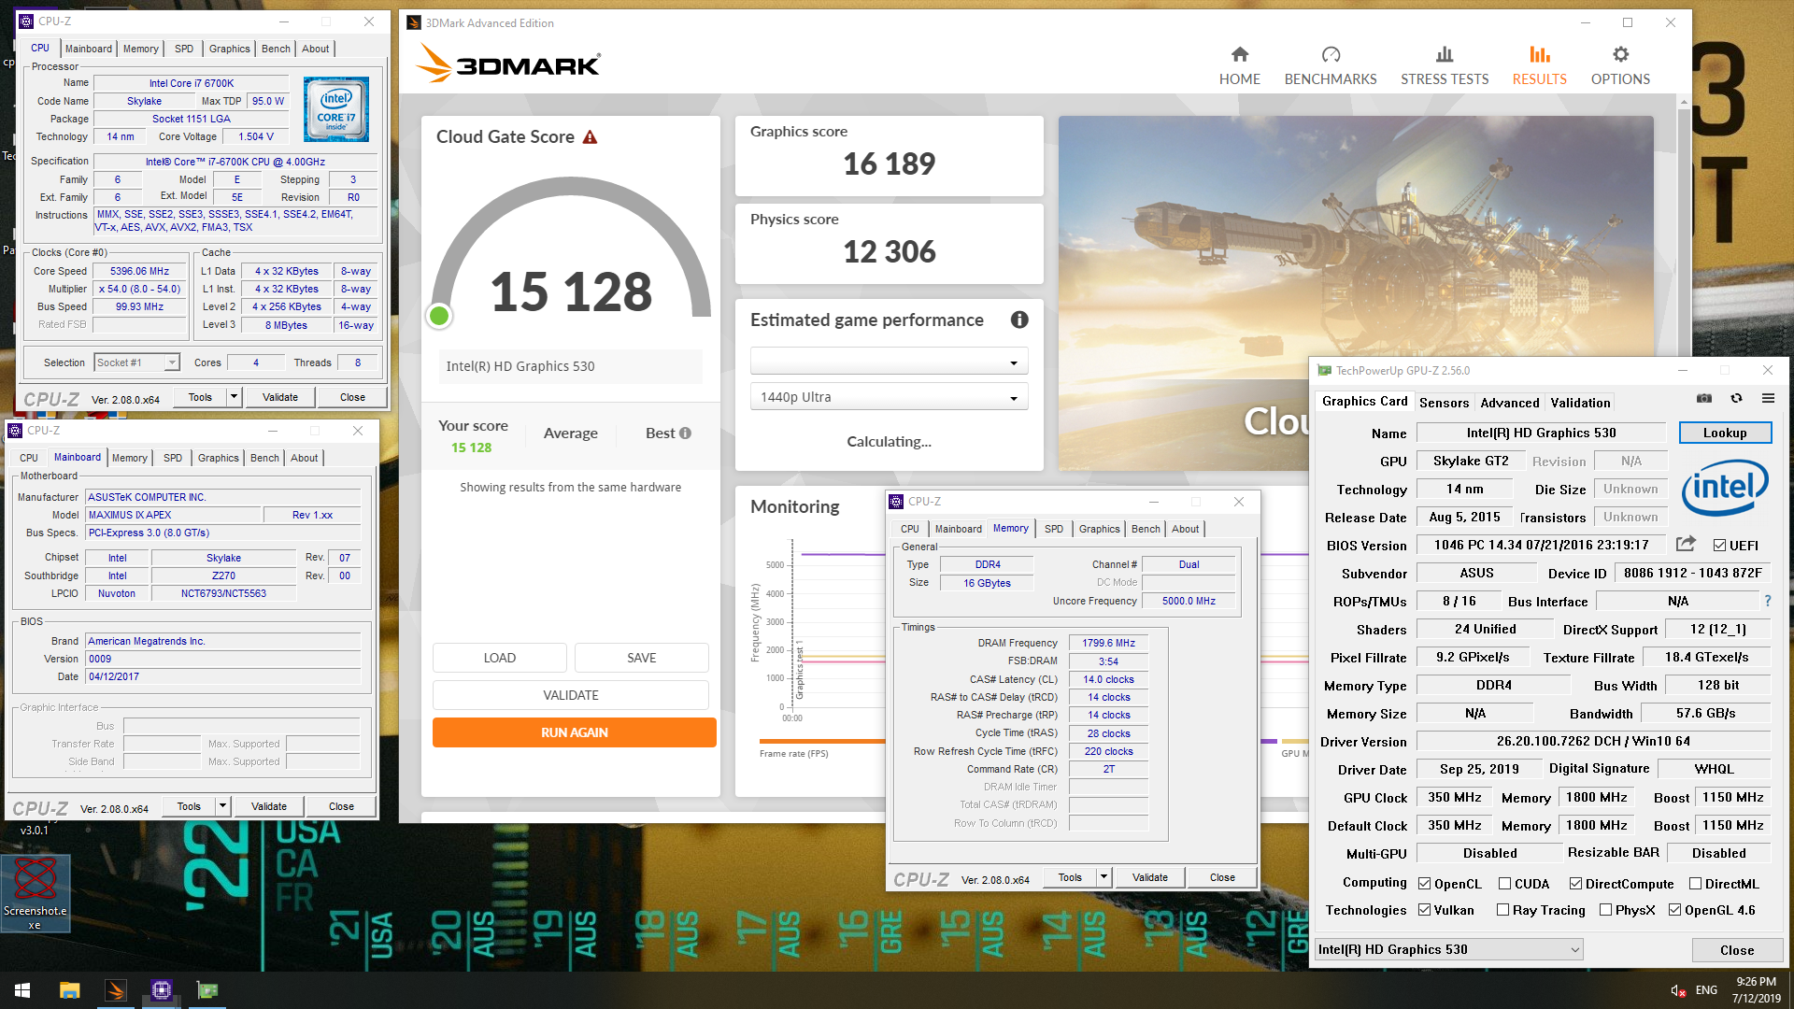The height and width of the screenshot is (1009, 1794).
Task: Click the 3DMark vertical scrollbar
Action: (x=1684, y=458)
